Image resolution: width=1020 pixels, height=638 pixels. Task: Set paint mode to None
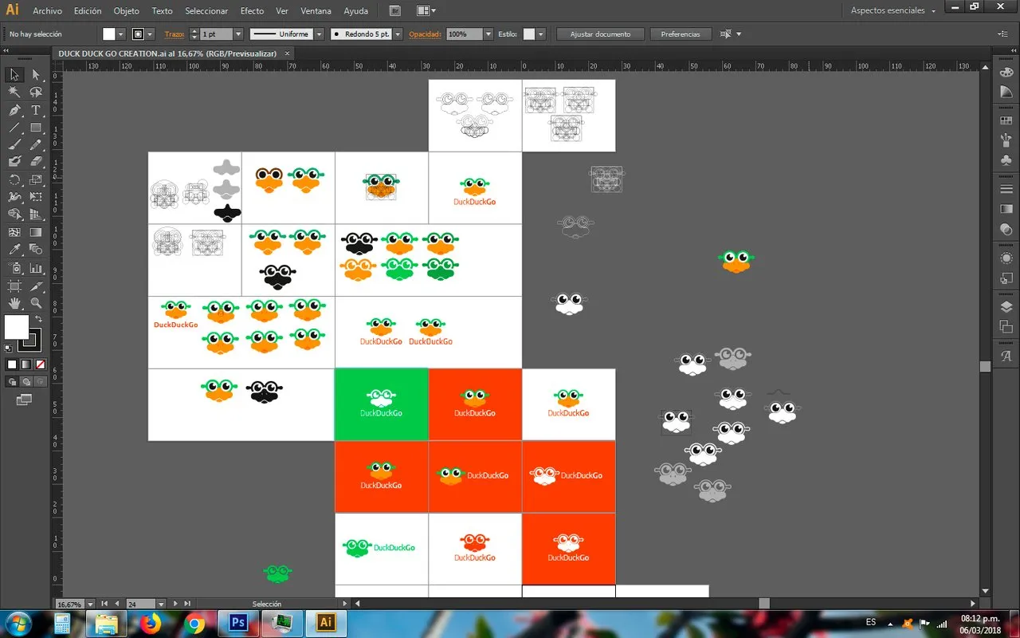click(41, 364)
